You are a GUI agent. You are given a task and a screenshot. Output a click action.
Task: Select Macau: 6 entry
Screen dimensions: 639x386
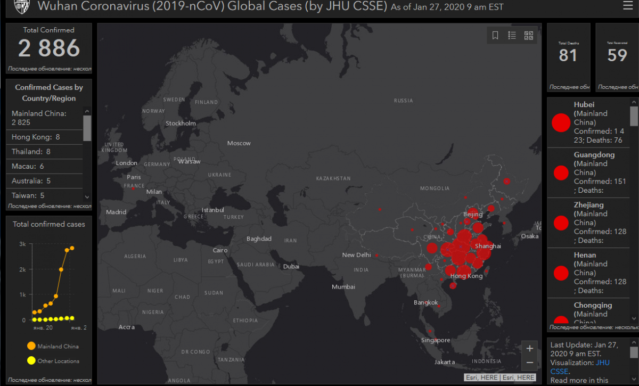pos(45,166)
